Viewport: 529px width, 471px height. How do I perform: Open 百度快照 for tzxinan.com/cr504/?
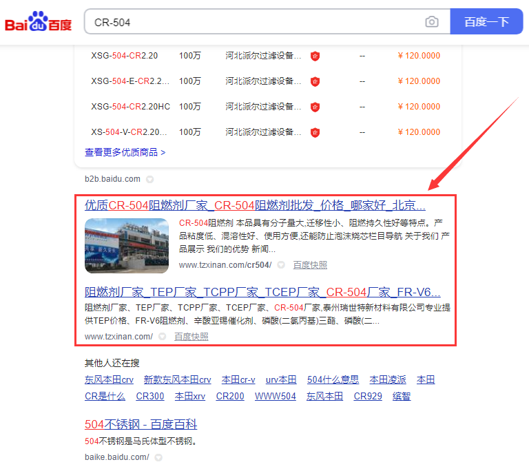pos(310,265)
